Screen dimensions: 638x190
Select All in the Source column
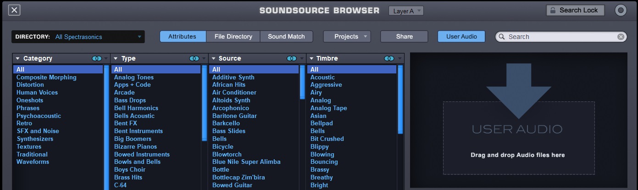254,69
